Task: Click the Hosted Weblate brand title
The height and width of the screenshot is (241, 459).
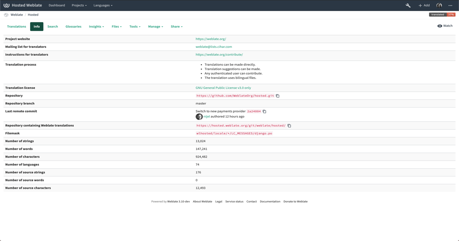Action: point(27,5)
